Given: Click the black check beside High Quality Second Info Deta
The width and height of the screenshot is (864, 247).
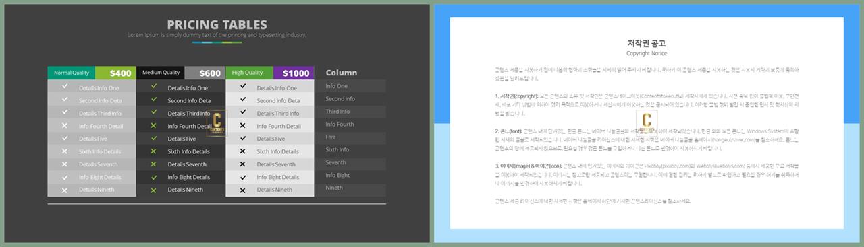Looking at the screenshot, I should pos(243,100).
